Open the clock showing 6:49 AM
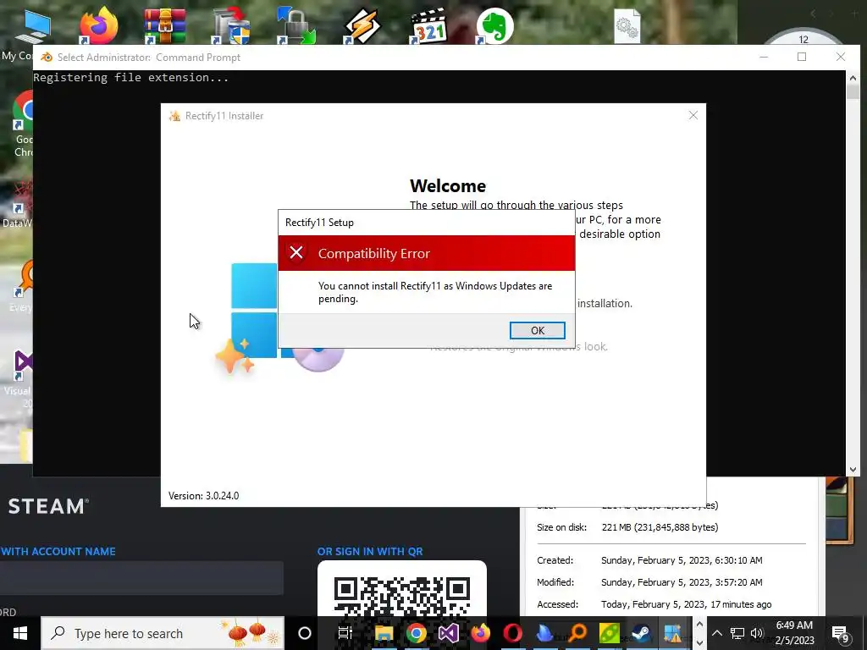 (794, 633)
